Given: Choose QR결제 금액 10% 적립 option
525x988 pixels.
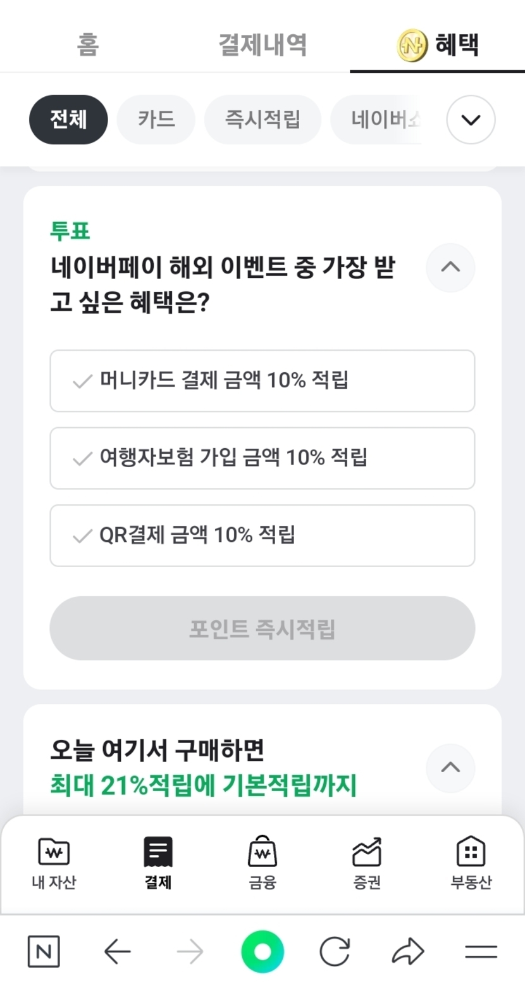Looking at the screenshot, I should click(262, 535).
